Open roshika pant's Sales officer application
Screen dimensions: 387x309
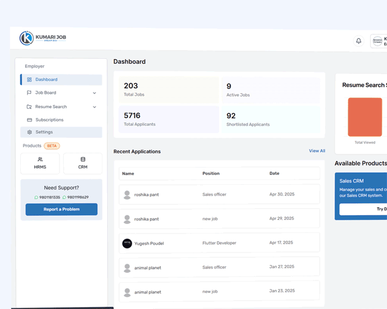tap(219, 194)
